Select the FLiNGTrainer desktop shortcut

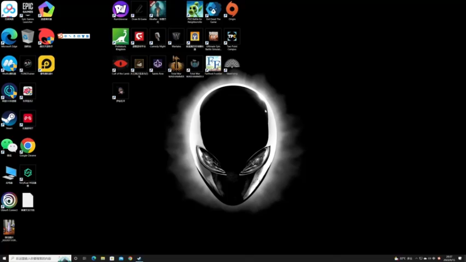[27, 65]
